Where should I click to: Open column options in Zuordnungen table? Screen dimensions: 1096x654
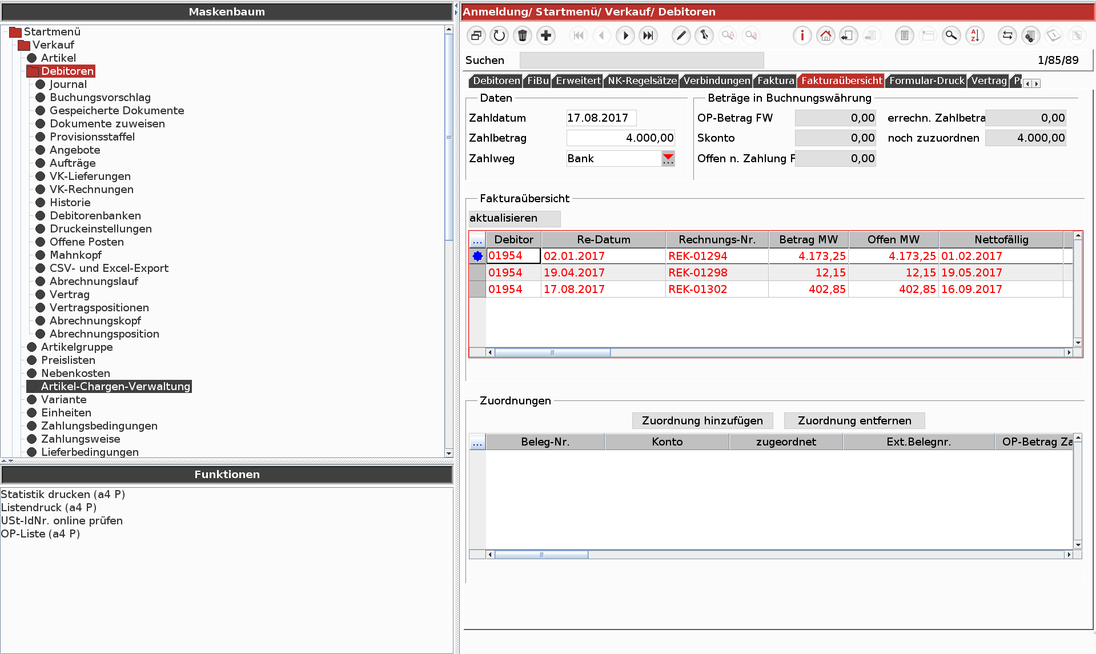[477, 442]
